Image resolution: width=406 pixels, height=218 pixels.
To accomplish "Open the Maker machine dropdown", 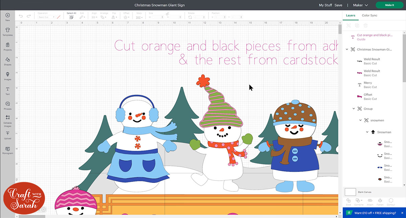I will [x=360, y=5].
